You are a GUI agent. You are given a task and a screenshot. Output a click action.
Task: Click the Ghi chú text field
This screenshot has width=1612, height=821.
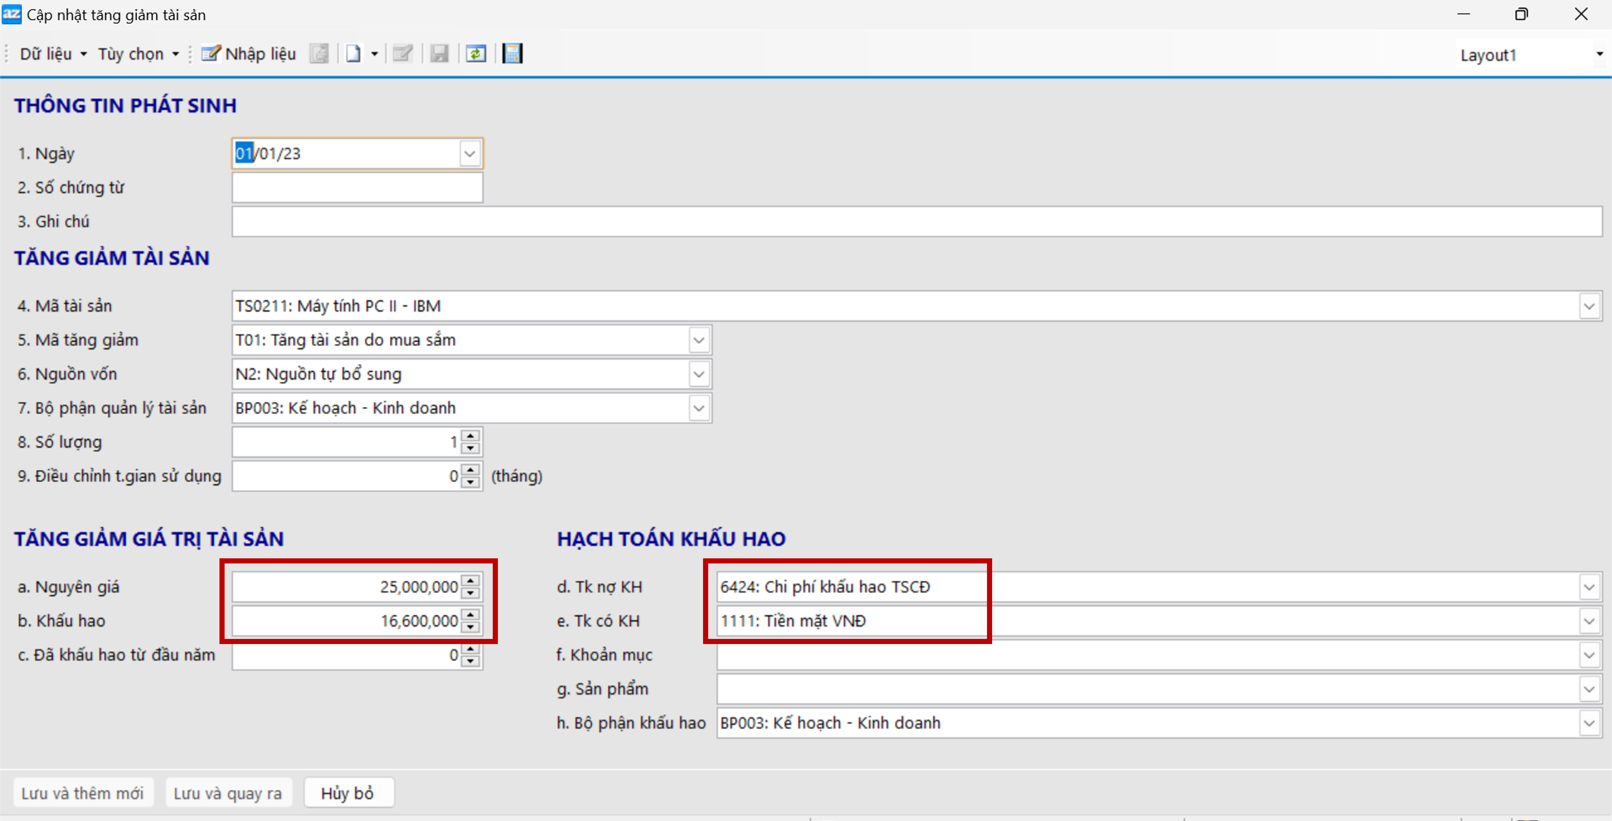pyautogui.click(x=916, y=222)
